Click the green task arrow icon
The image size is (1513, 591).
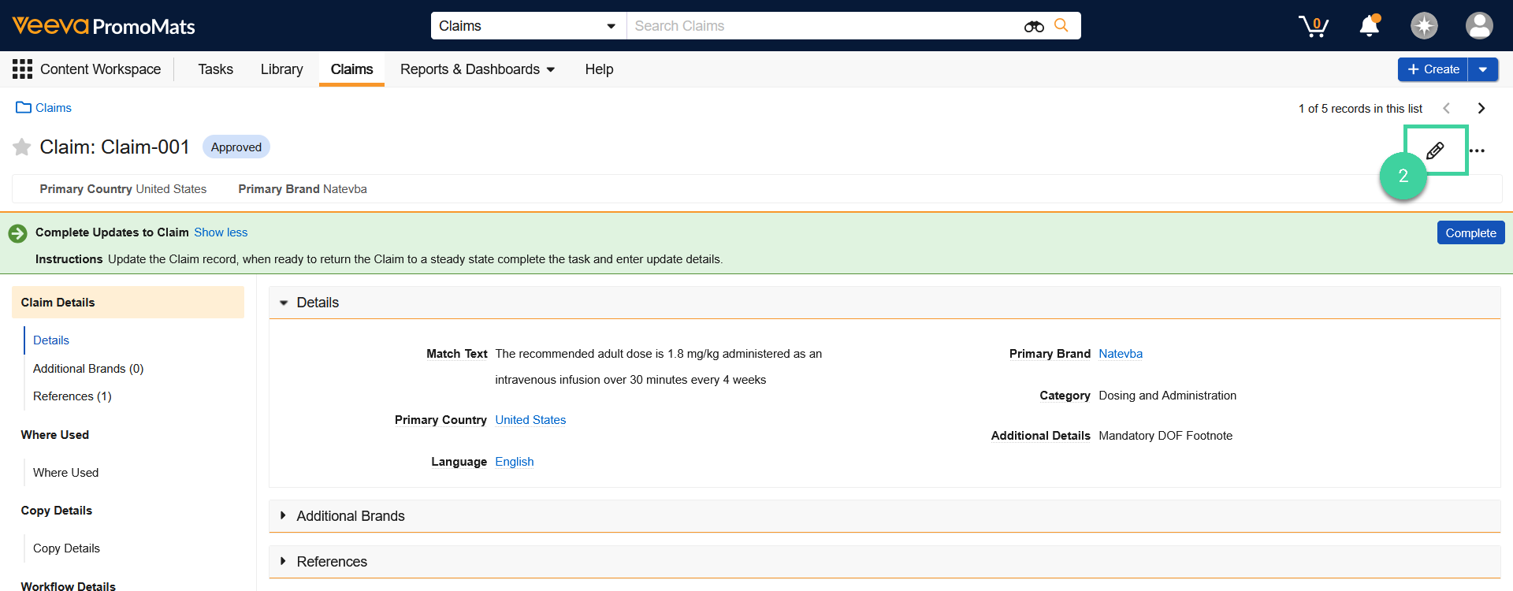[x=17, y=233]
